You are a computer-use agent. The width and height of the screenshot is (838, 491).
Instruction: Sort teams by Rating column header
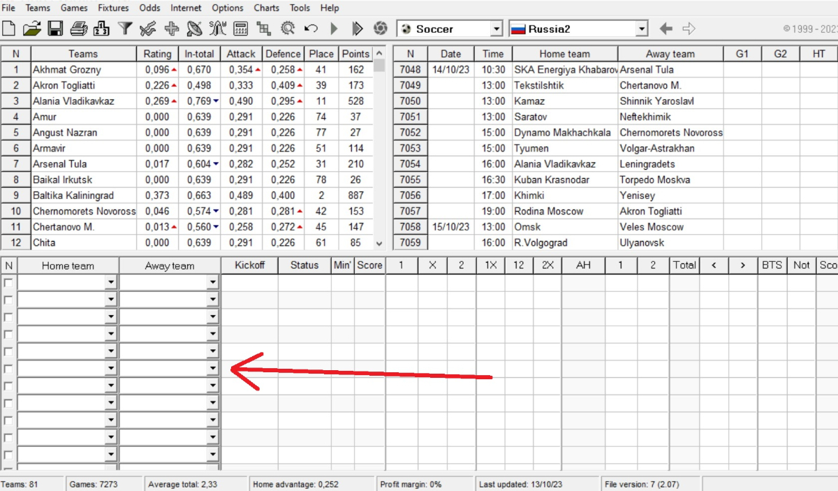click(157, 54)
